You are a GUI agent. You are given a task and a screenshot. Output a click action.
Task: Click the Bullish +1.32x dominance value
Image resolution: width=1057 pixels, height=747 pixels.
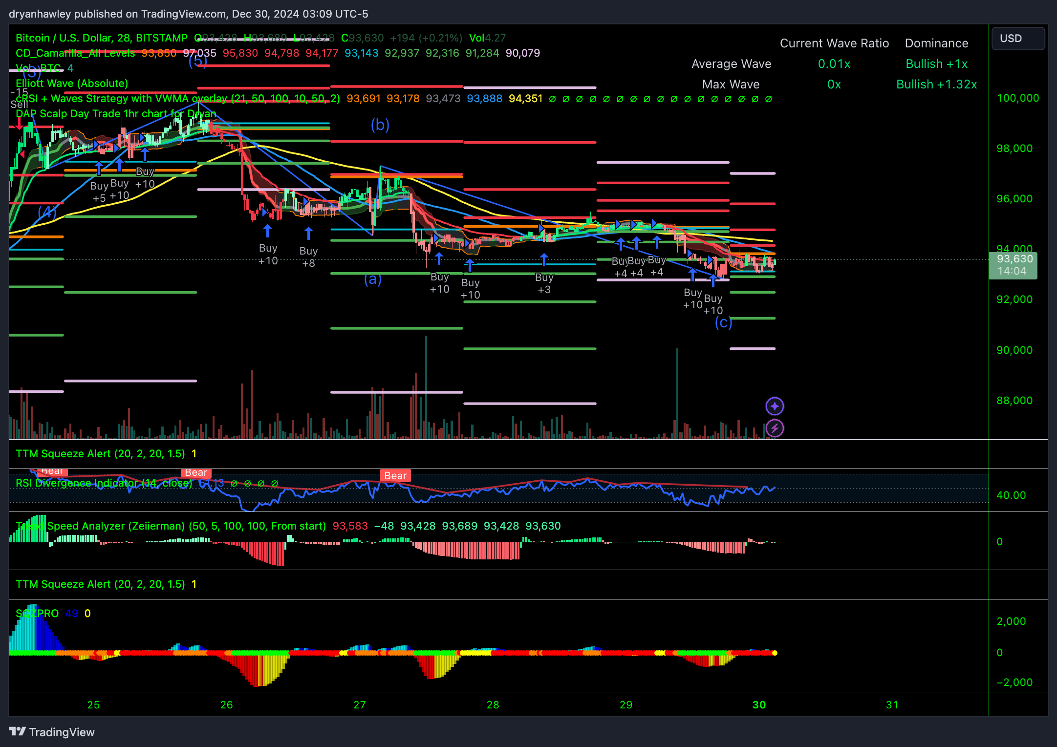(x=936, y=85)
